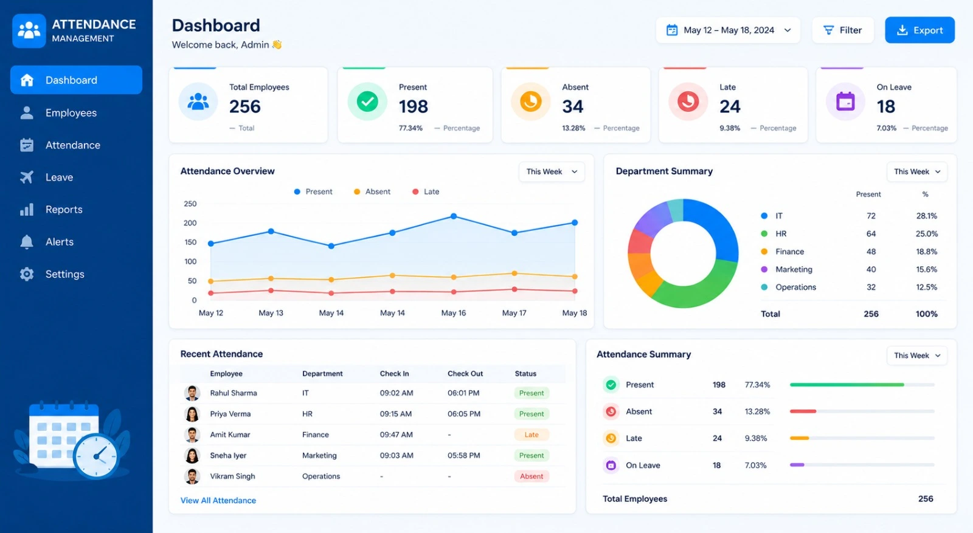The height and width of the screenshot is (533, 973).
Task: Open the May 12 – May 18 date dropdown
Action: coord(728,30)
